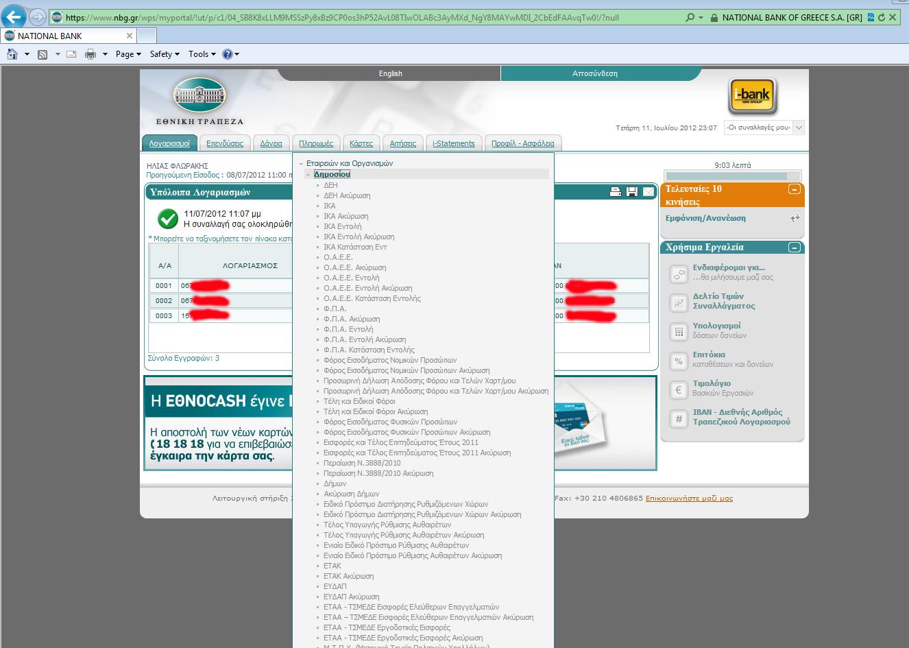Image resolution: width=909 pixels, height=648 pixels.
Task: Click the Print icon in command bar
Action: [90, 54]
